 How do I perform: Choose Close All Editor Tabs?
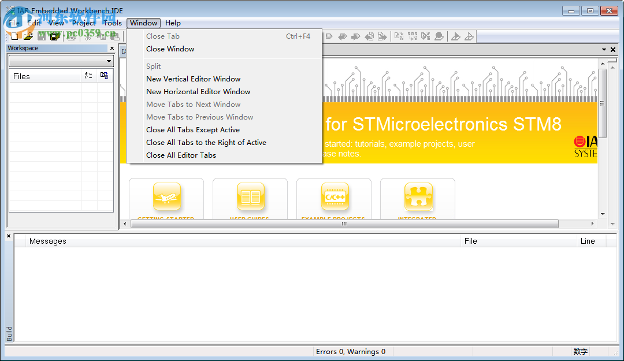tap(180, 155)
